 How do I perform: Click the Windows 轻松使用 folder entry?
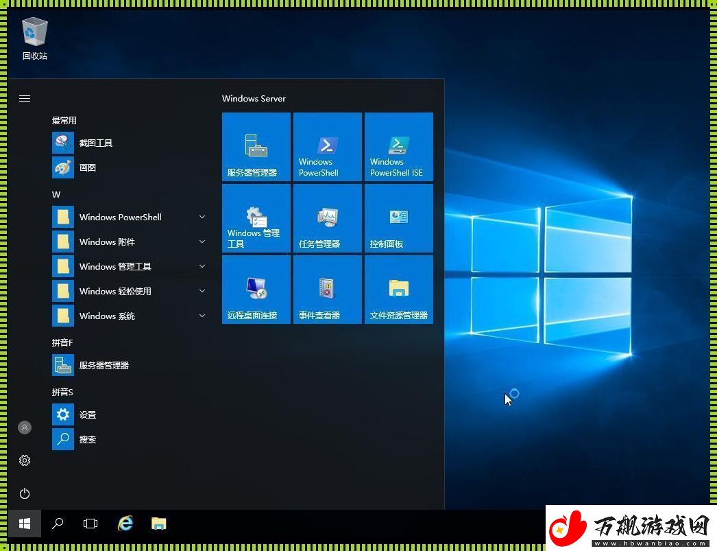click(x=130, y=291)
